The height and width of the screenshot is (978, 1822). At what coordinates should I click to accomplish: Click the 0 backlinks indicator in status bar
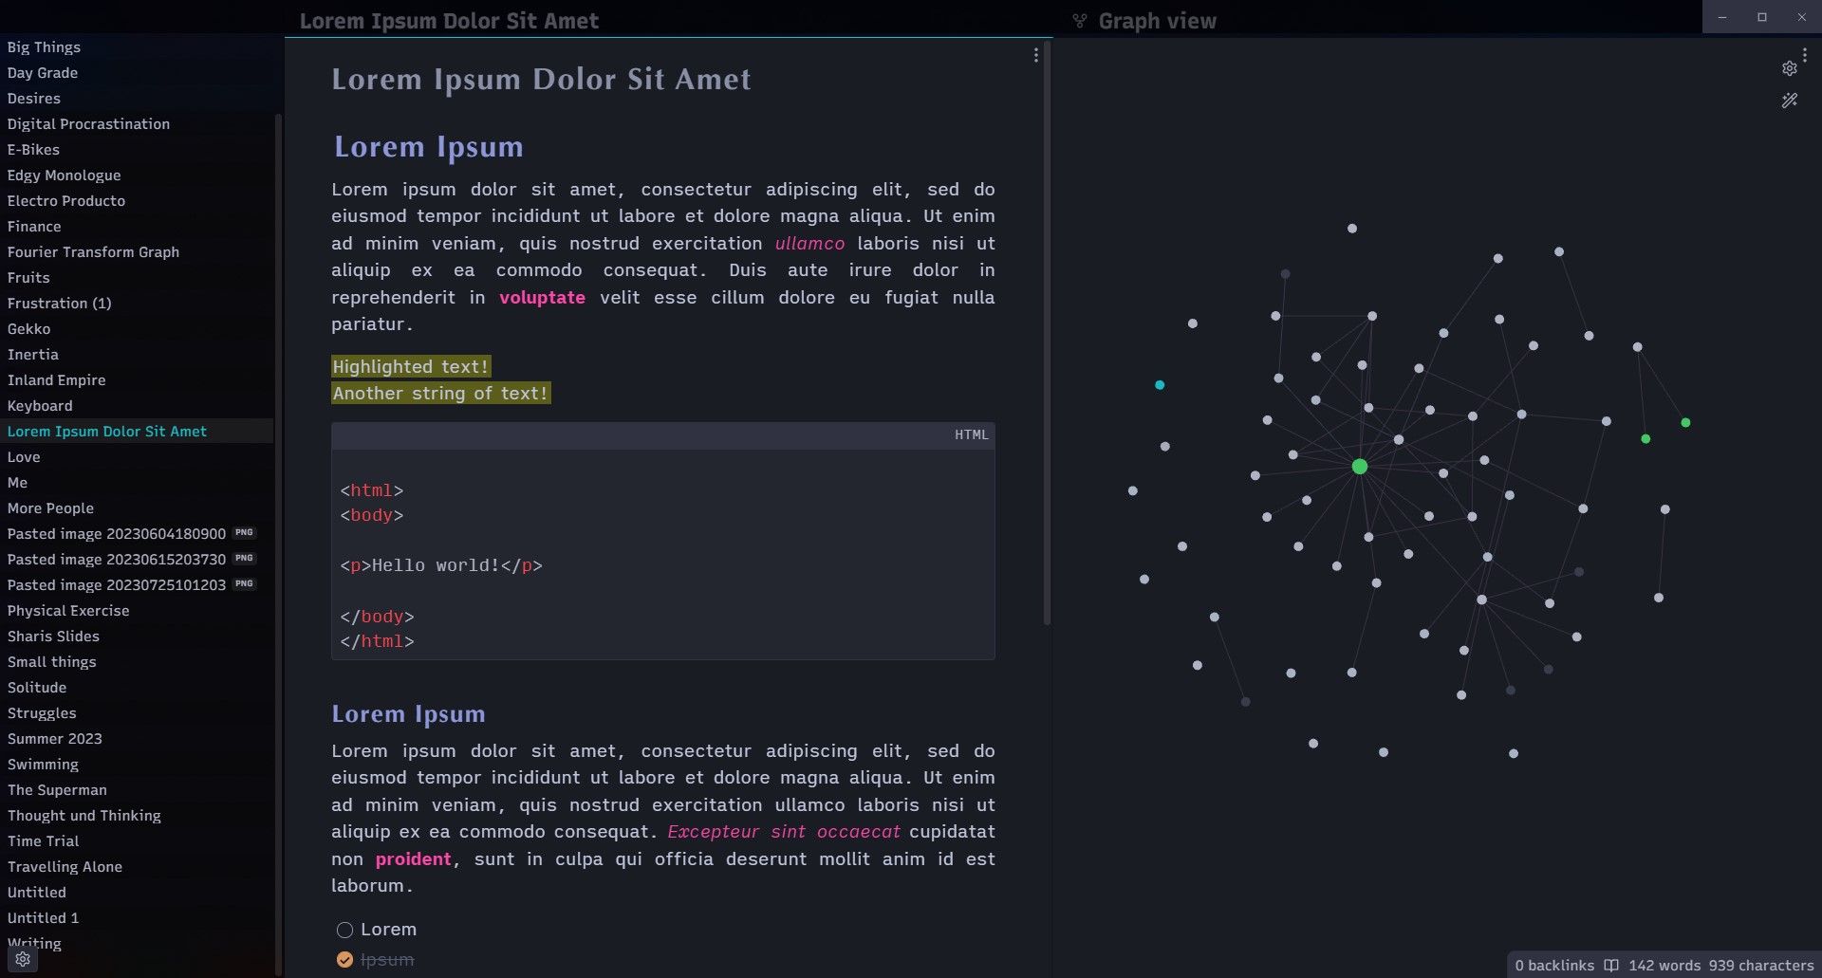point(1555,965)
